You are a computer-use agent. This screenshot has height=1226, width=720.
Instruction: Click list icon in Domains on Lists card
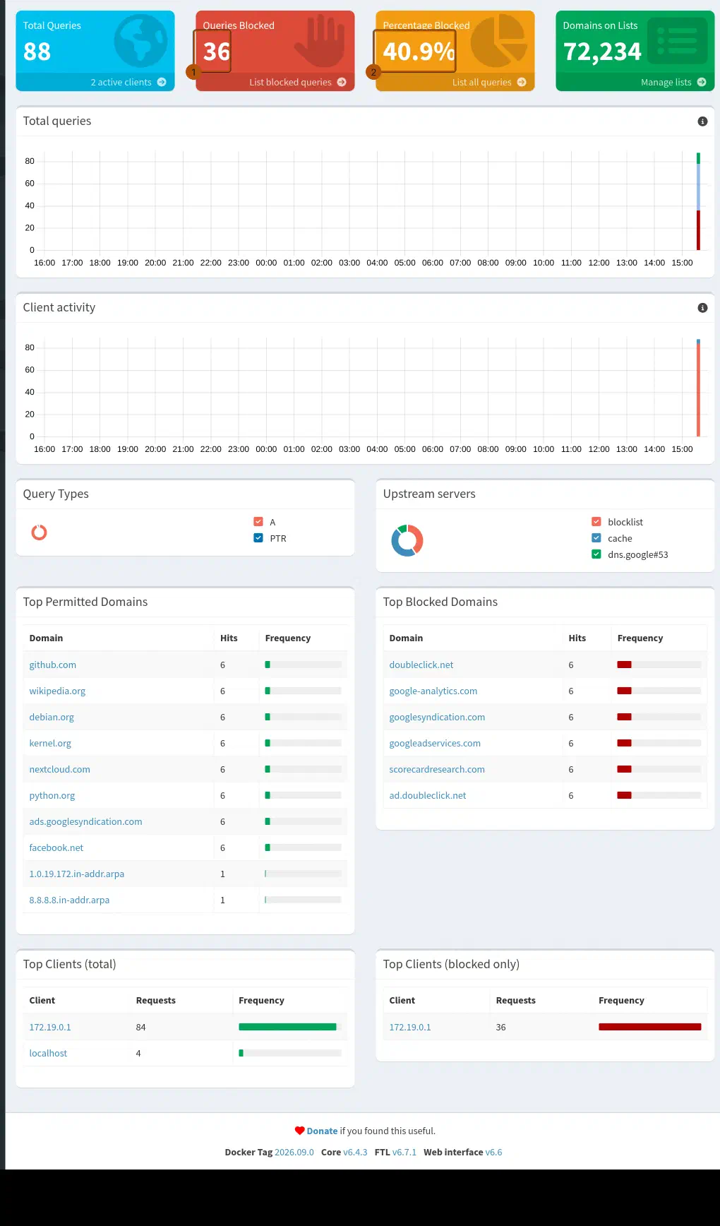tap(678, 41)
